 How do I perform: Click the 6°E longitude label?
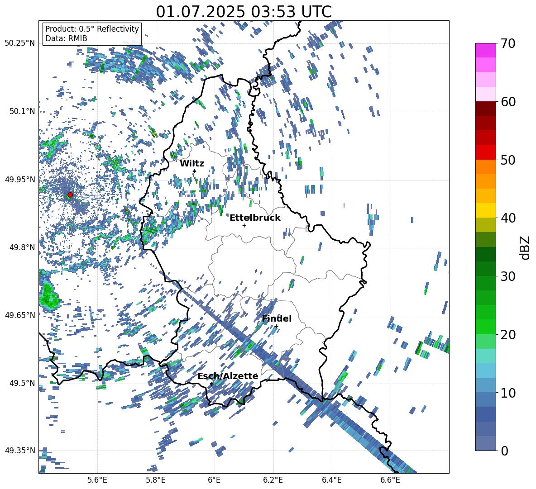click(214, 480)
